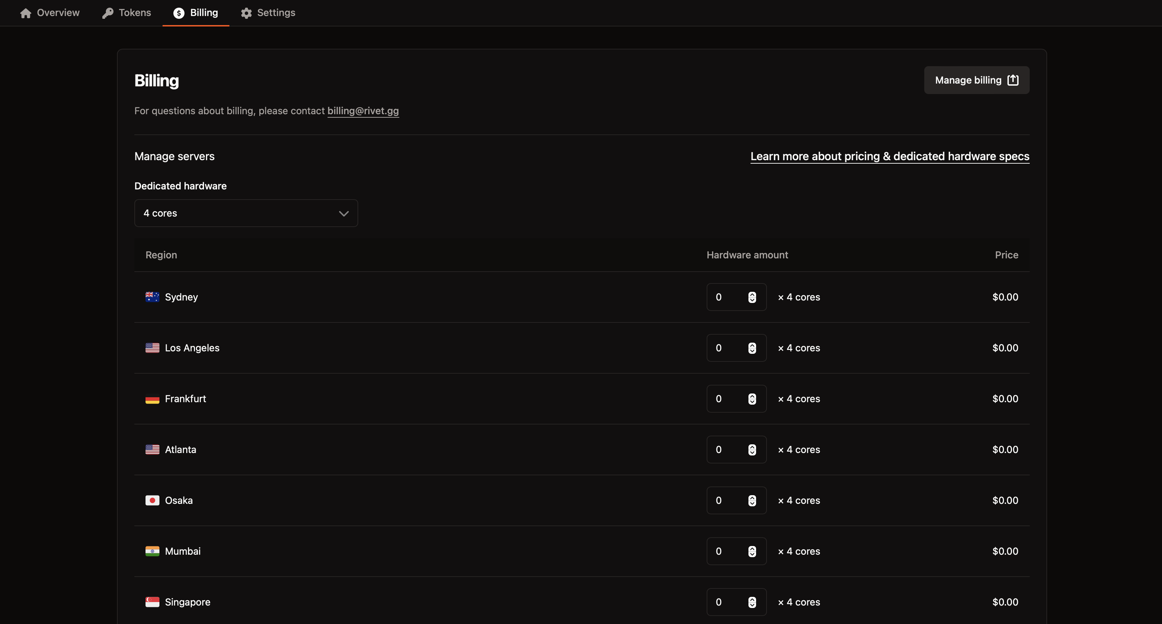Viewport: 1162px width, 624px height.
Task: Click the export icon in Manage billing
Action: 1013,80
